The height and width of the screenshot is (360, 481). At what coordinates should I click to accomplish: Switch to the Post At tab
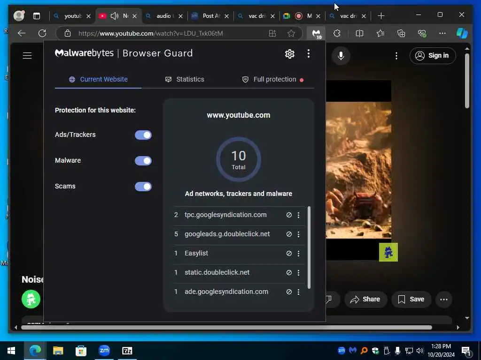point(210,16)
